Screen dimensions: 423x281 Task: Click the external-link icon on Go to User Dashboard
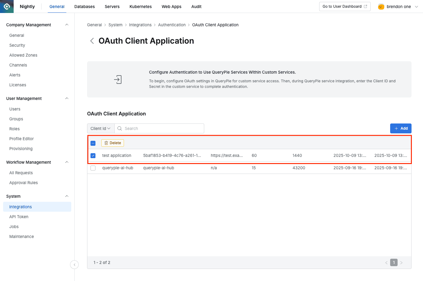click(366, 6)
